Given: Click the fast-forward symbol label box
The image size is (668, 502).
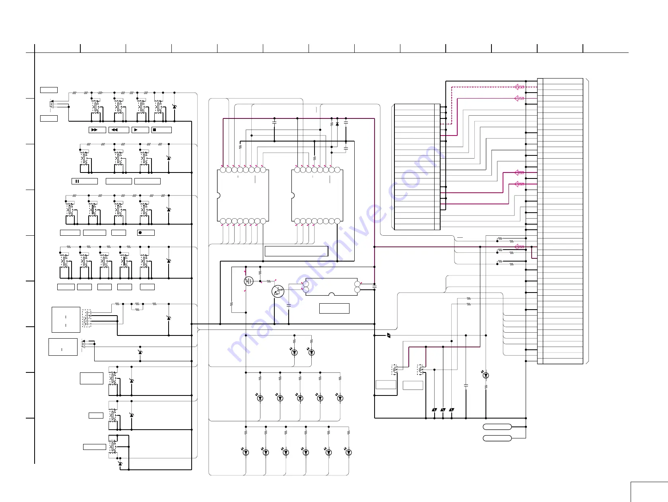Looking at the screenshot, I should 97,130.
